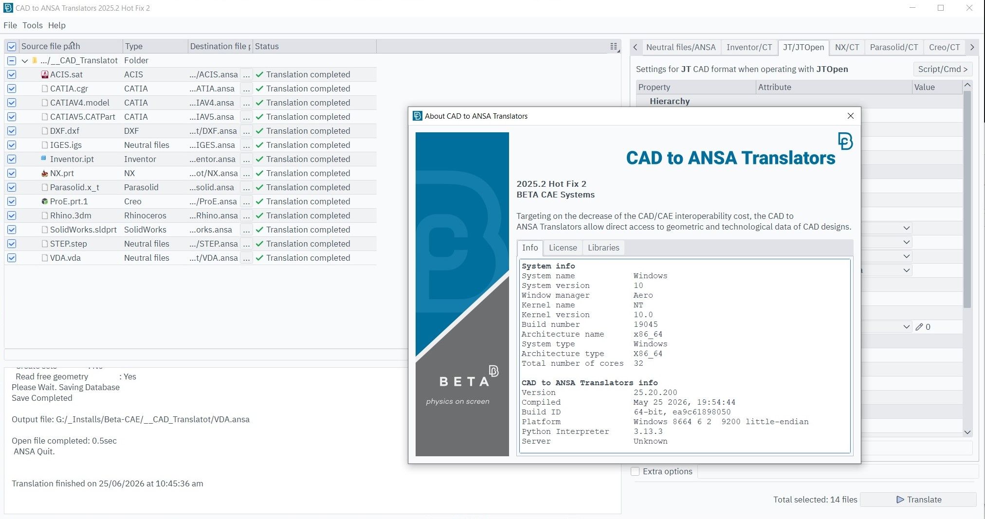
Task: Sort by Type column header
Action: pos(155,46)
